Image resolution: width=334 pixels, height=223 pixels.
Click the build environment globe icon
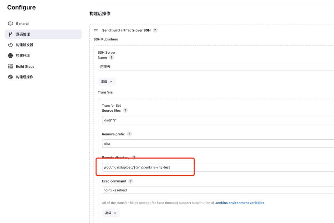pos(10,55)
